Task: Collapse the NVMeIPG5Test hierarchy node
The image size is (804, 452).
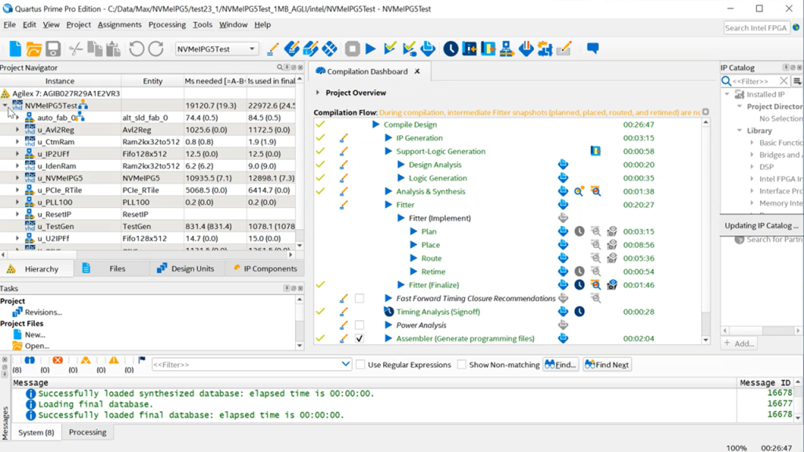Action: [x=5, y=106]
